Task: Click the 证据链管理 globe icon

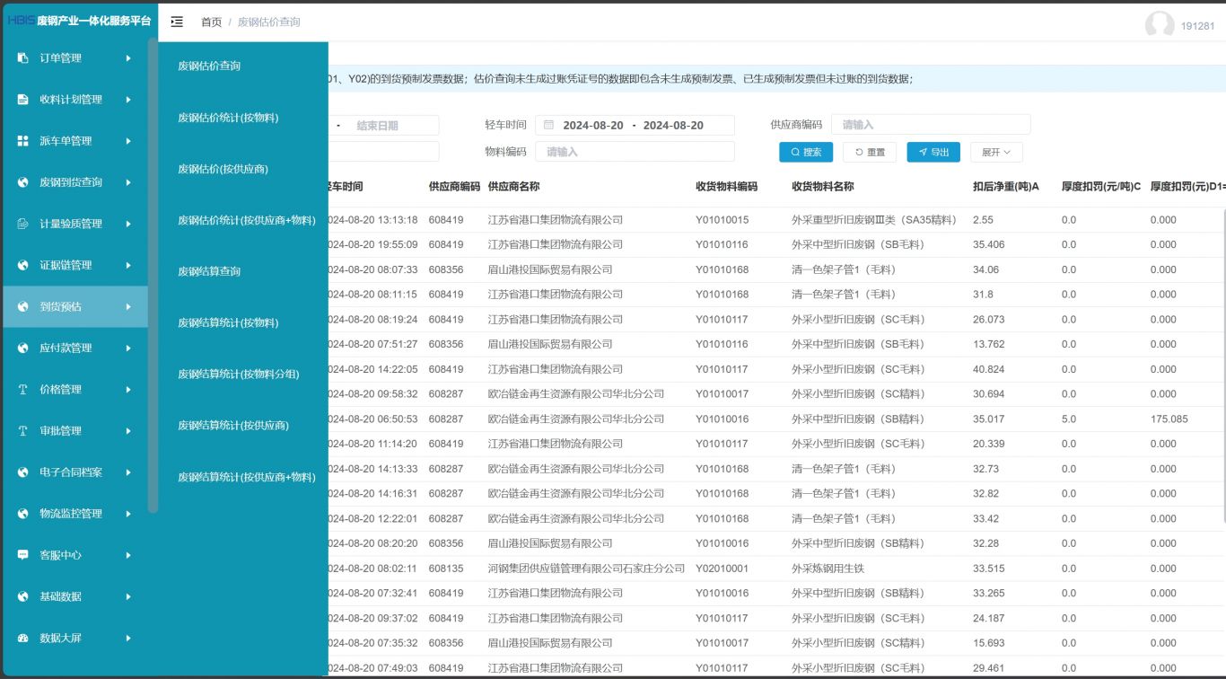Action: (x=23, y=265)
